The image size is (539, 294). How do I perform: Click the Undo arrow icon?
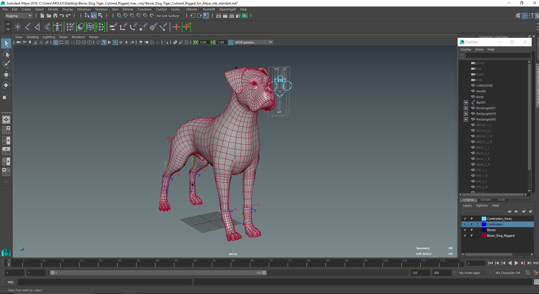62,16
